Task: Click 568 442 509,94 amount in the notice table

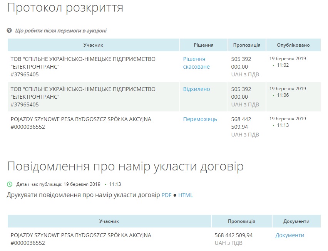Action: point(234,235)
